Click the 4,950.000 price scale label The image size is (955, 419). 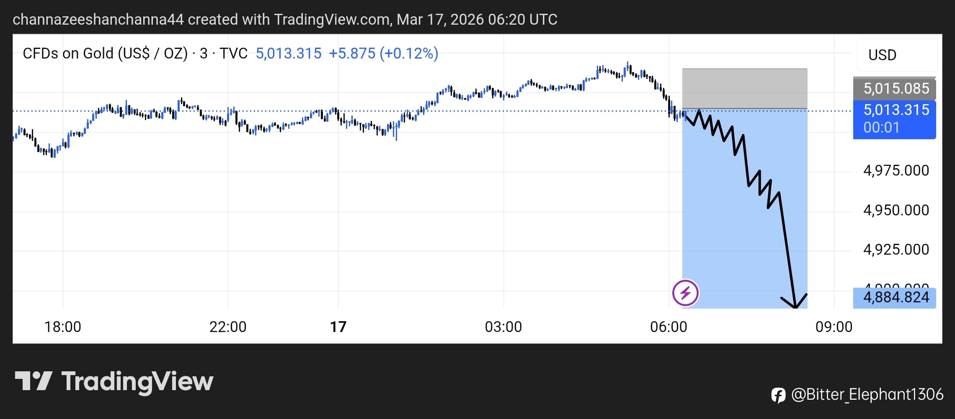pos(896,210)
